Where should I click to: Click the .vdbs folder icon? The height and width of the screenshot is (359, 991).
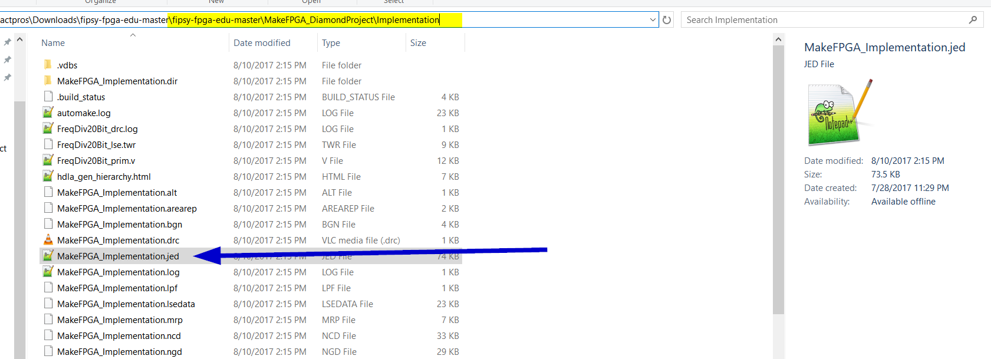pyautogui.click(x=48, y=65)
